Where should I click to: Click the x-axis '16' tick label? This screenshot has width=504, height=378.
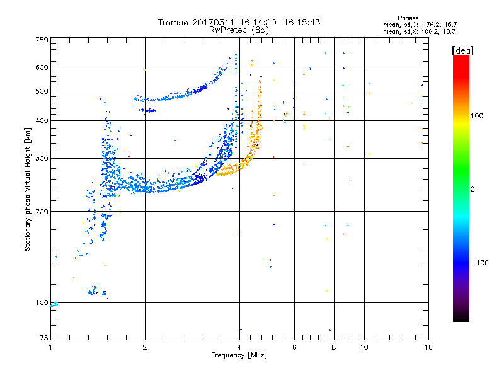pyautogui.click(x=428, y=347)
